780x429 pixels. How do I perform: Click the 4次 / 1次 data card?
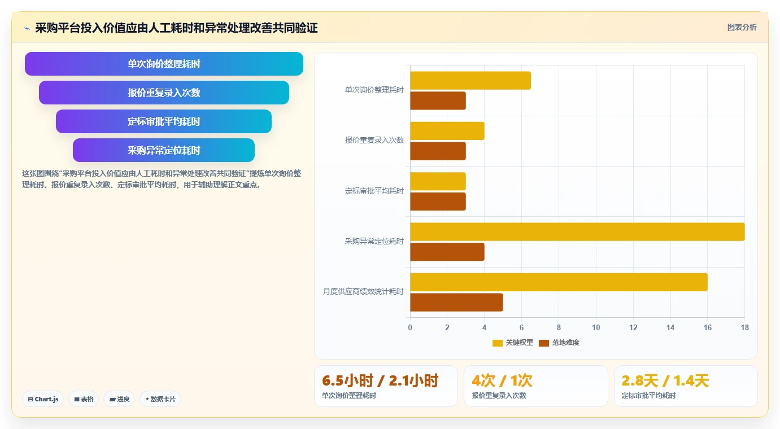click(536, 386)
